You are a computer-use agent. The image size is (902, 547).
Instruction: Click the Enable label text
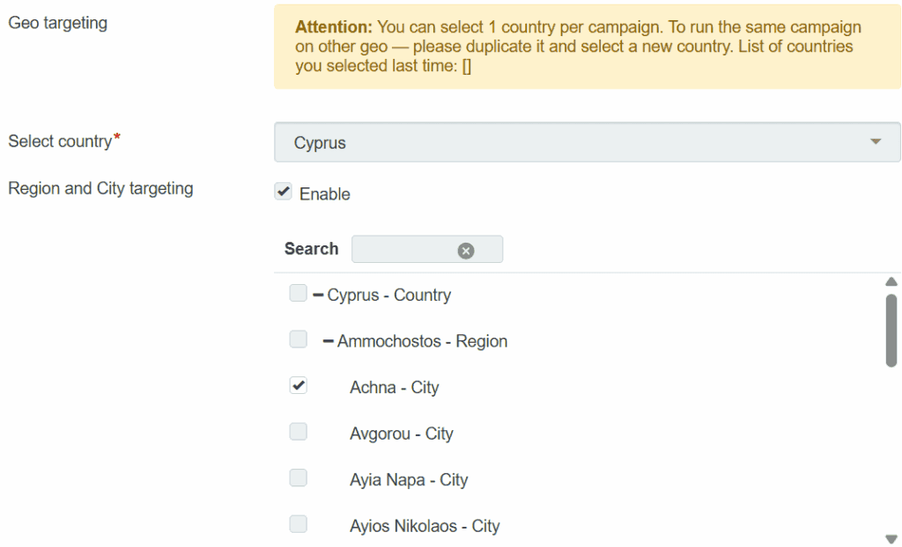pos(325,194)
